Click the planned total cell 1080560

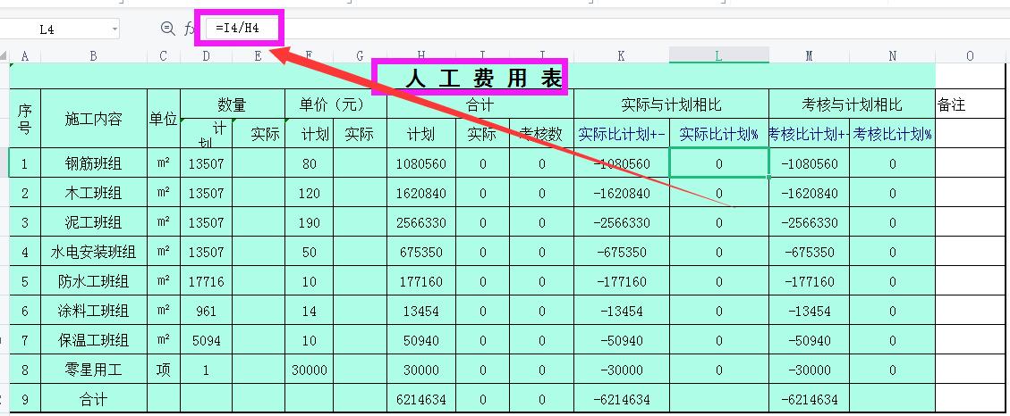click(x=421, y=163)
